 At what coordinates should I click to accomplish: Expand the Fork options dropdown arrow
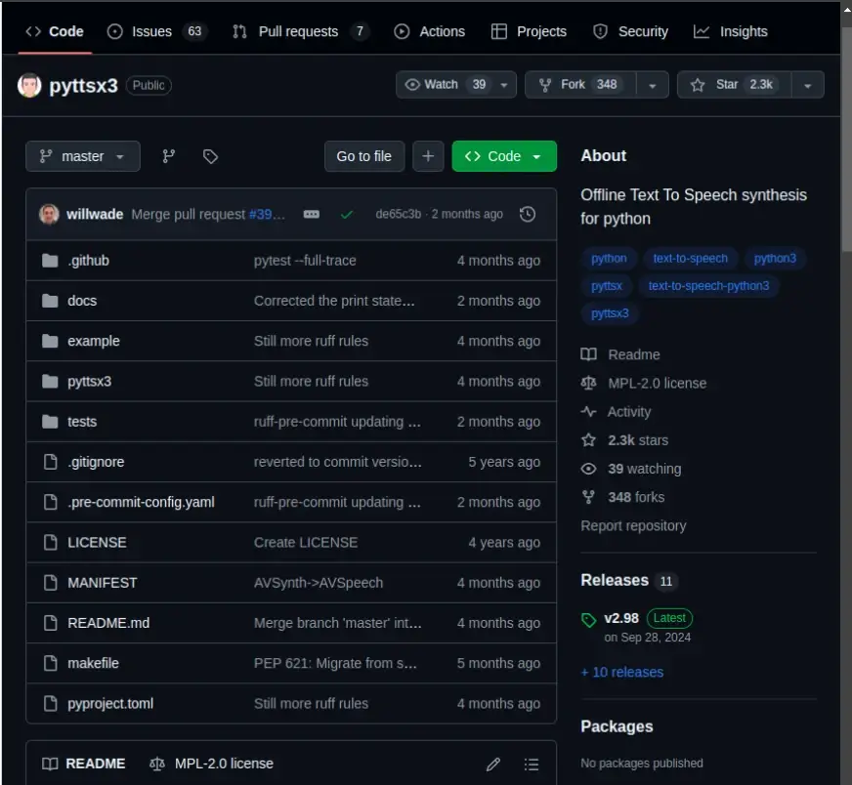(652, 85)
